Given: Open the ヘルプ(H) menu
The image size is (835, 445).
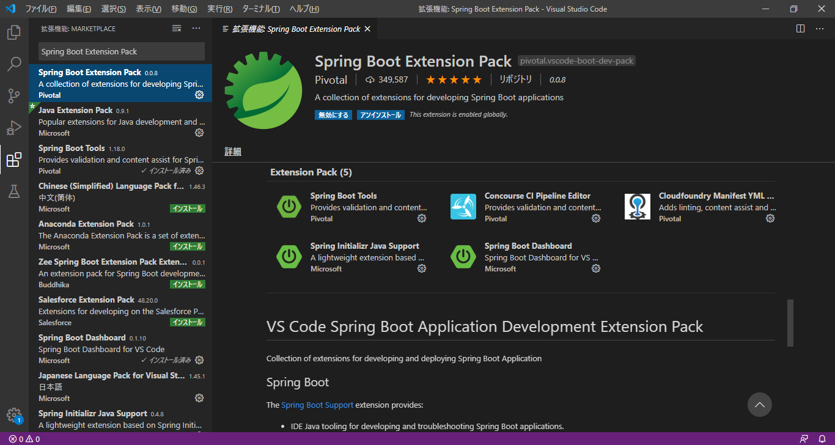Looking at the screenshot, I should pos(304,9).
